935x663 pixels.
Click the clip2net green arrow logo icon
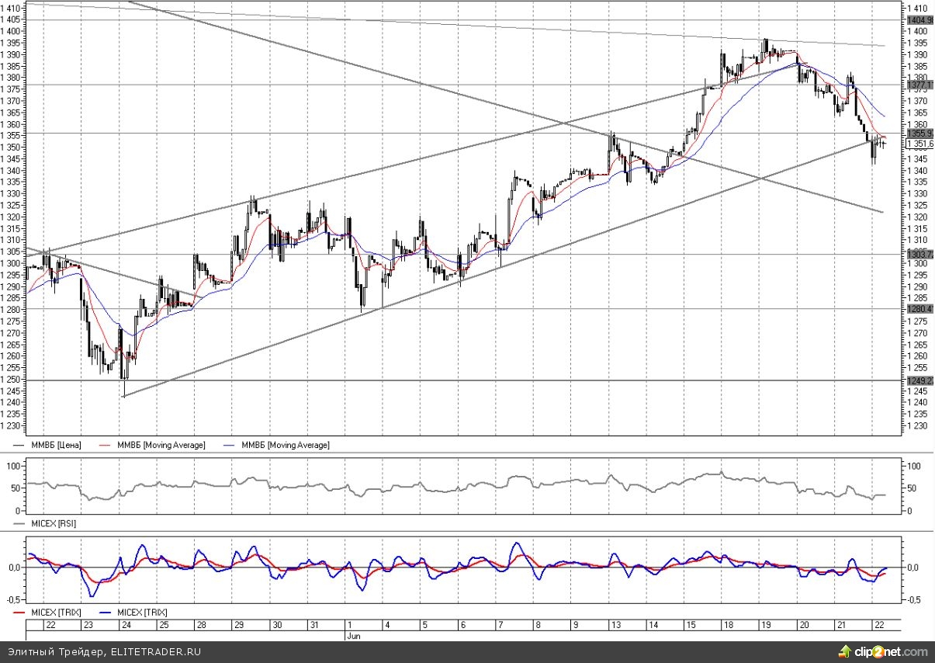[843, 651]
